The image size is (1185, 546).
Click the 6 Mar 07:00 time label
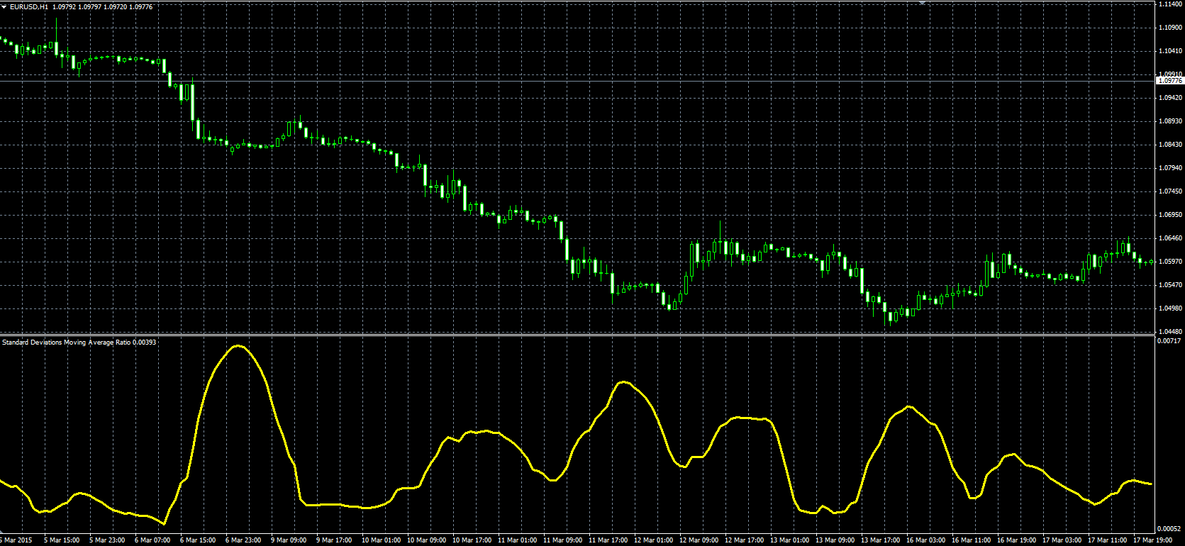click(152, 540)
